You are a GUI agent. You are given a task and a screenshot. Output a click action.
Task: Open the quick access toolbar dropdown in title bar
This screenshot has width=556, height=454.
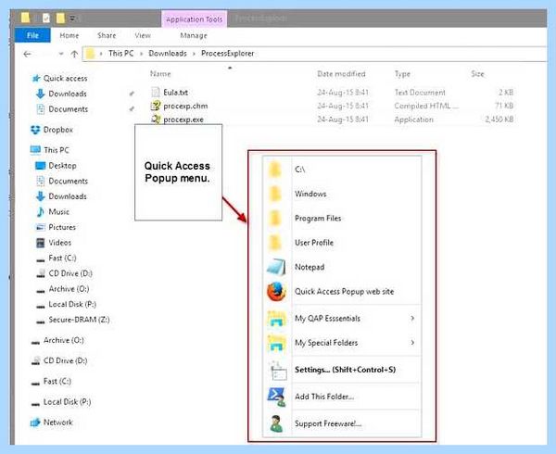(74, 19)
